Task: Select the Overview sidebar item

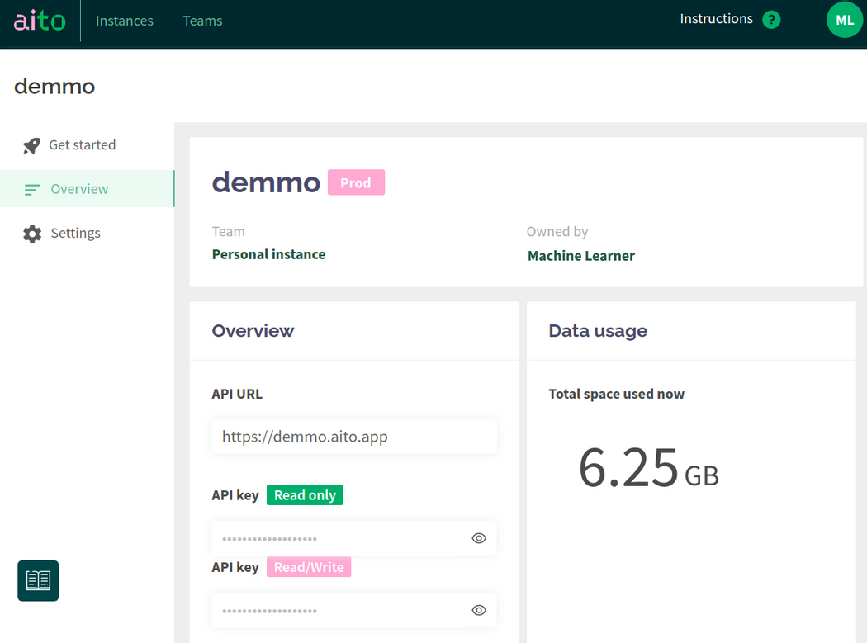Action: tap(79, 189)
